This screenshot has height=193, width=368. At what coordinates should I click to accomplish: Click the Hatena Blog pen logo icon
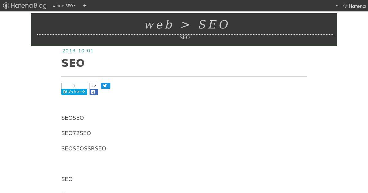click(6, 6)
